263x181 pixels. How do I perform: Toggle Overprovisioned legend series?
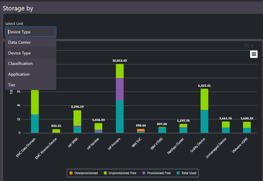pos(83,173)
